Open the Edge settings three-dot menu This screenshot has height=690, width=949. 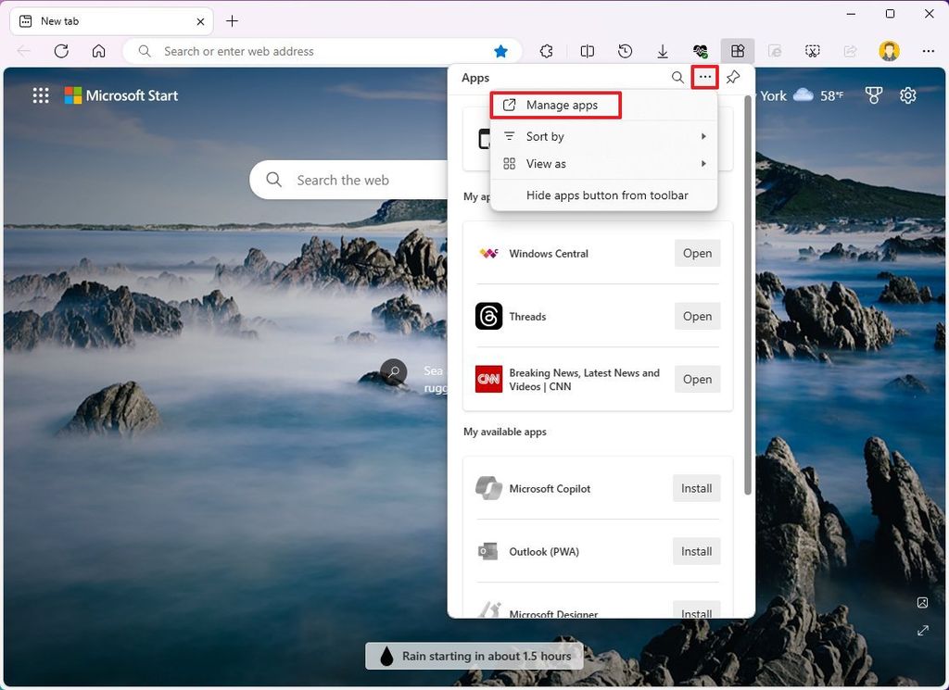(x=929, y=51)
